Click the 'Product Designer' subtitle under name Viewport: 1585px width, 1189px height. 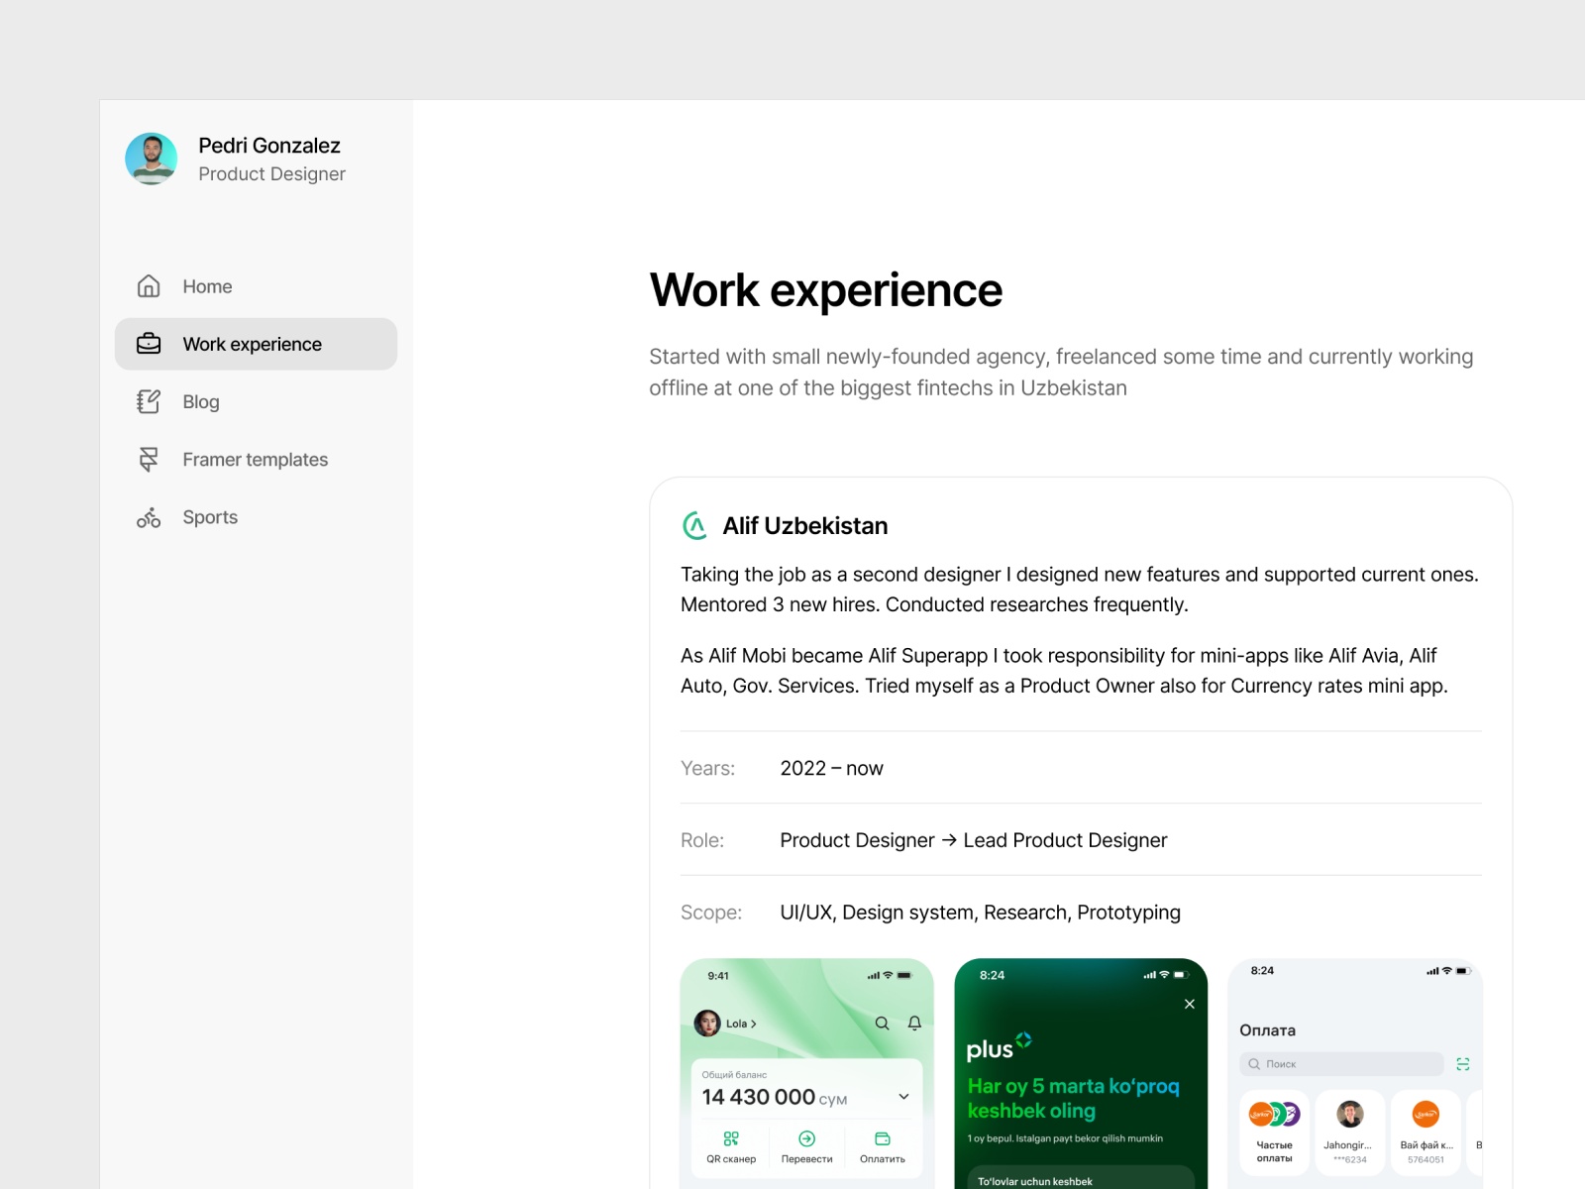click(x=271, y=174)
